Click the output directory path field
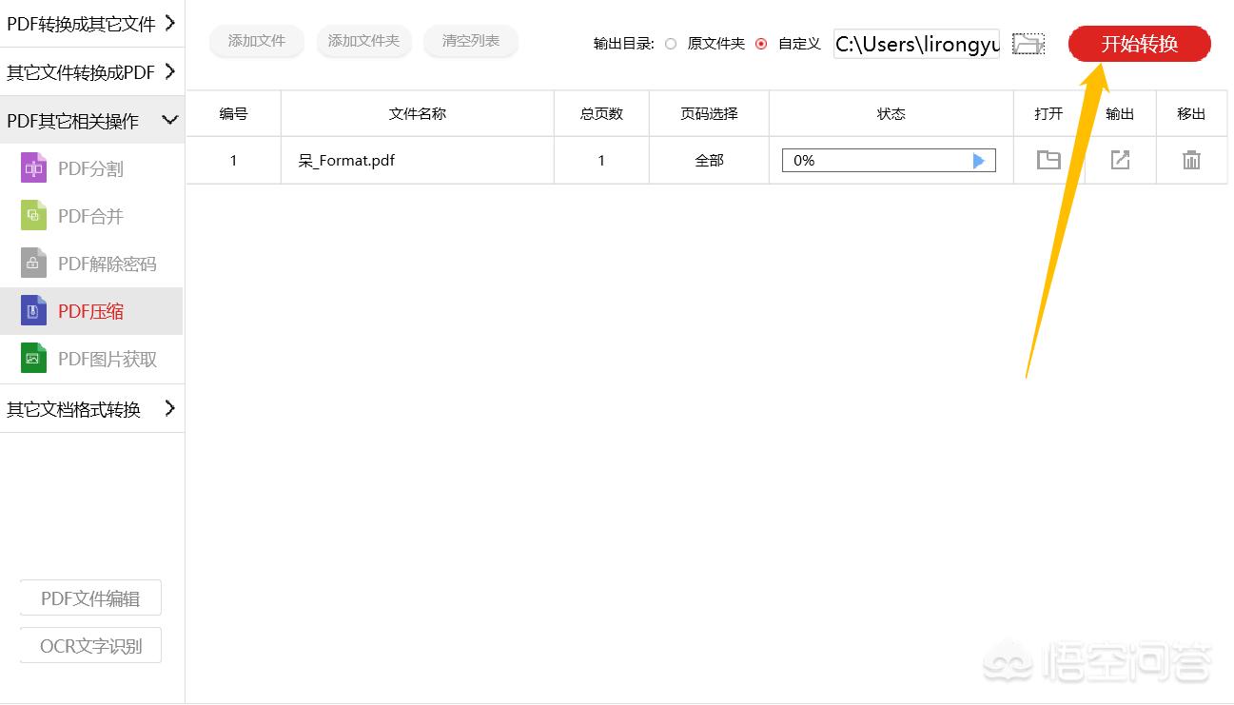This screenshot has width=1234, height=705. click(913, 44)
